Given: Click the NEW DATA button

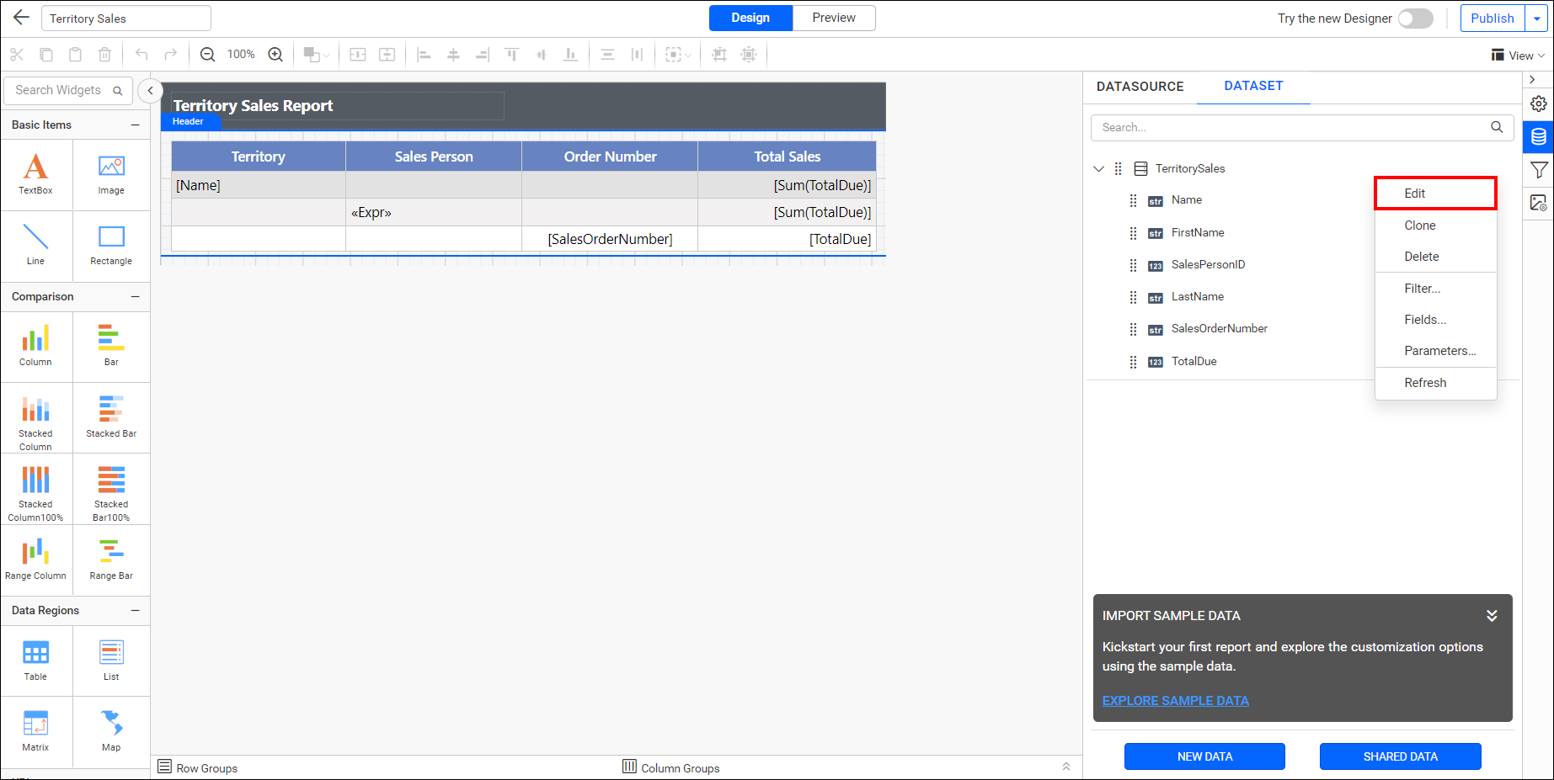Looking at the screenshot, I should click(1204, 756).
